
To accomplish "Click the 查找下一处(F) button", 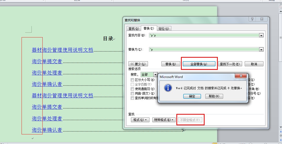I will click(x=230, y=64).
